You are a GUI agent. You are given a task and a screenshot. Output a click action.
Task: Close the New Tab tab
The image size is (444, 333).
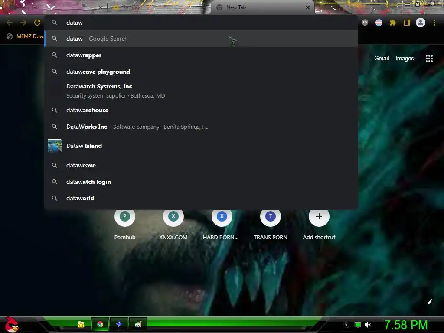pos(308,7)
